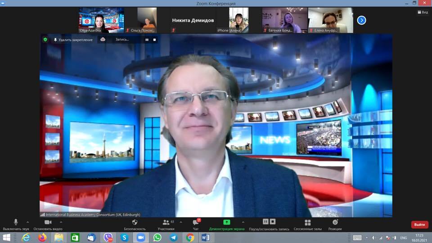Mute the microphone in Zoom toolbar
This screenshot has width=432, height=243.
[x=16, y=222]
